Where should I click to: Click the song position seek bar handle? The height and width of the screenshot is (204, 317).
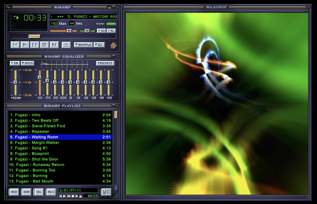[x=34, y=36]
